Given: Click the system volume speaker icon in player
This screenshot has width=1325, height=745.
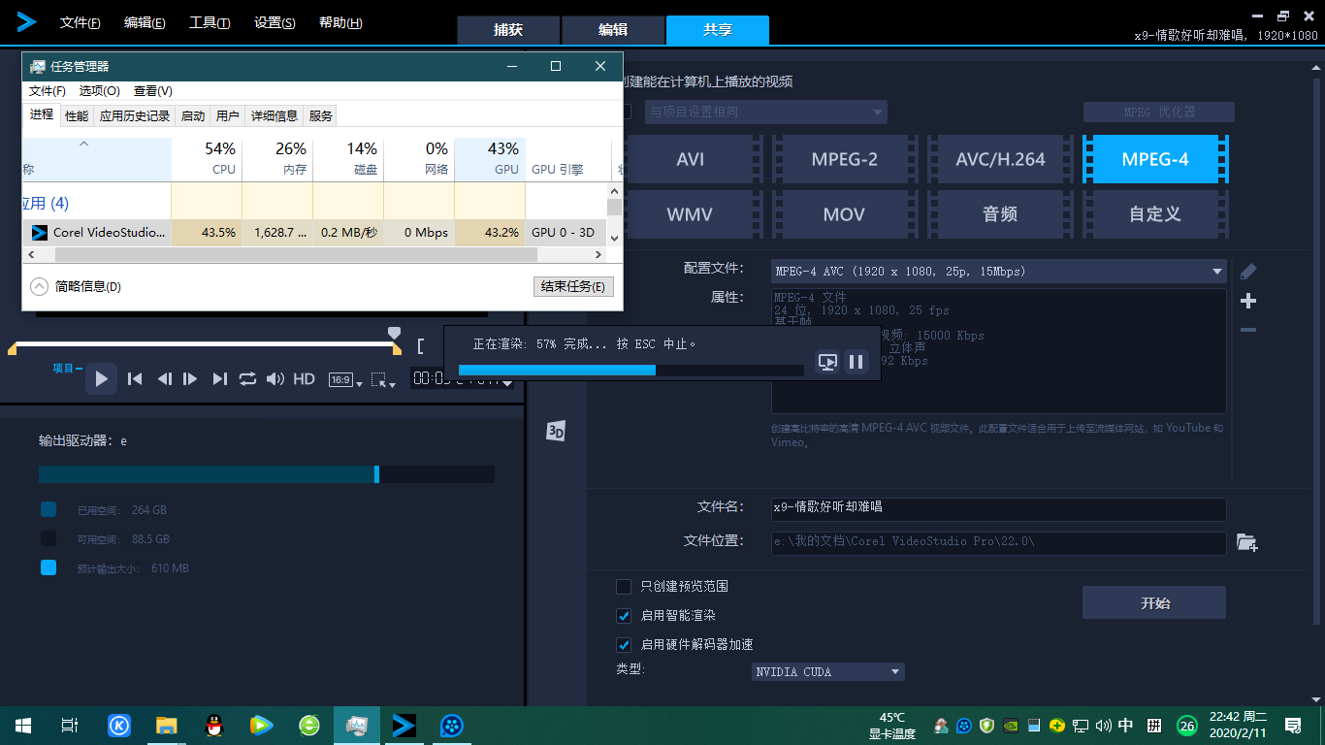Looking at the screenshot, I should (x=275, y=379).
